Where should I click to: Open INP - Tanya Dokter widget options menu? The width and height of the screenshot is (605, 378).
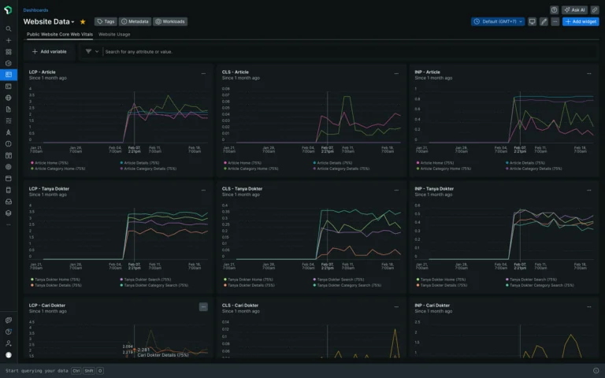pyautogui.click(x=588, y=190)
